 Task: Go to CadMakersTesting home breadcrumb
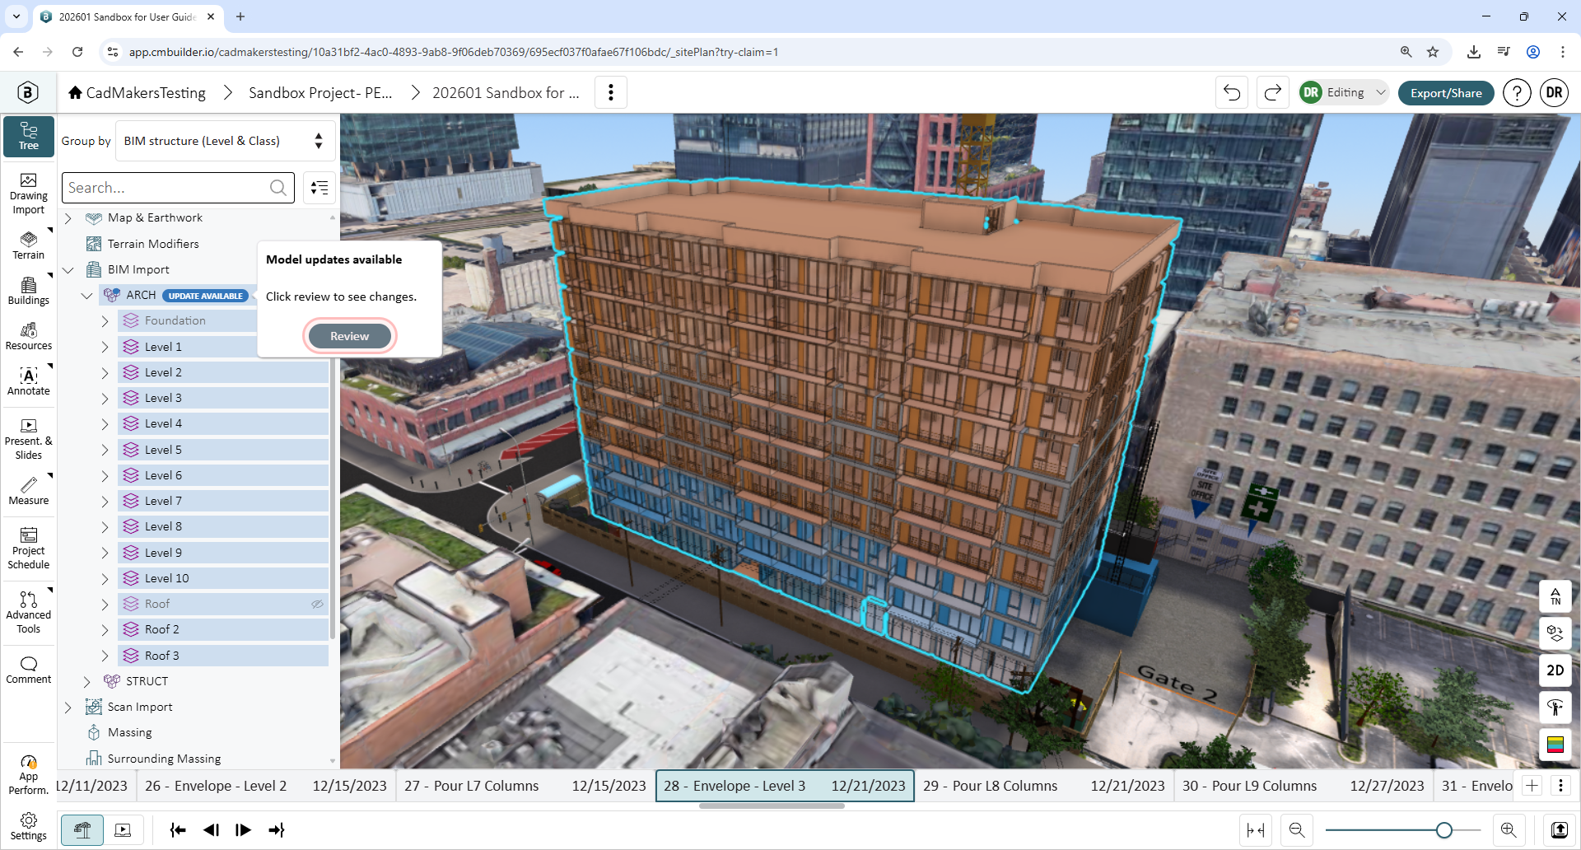[x=138, y=92]
